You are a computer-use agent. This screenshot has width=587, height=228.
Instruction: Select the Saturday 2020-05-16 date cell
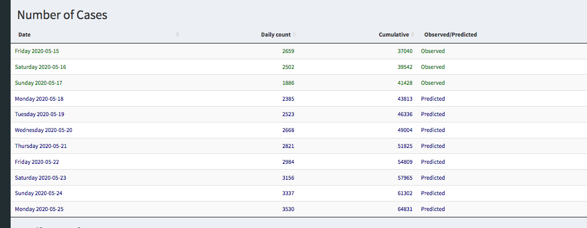pos(40,67)
